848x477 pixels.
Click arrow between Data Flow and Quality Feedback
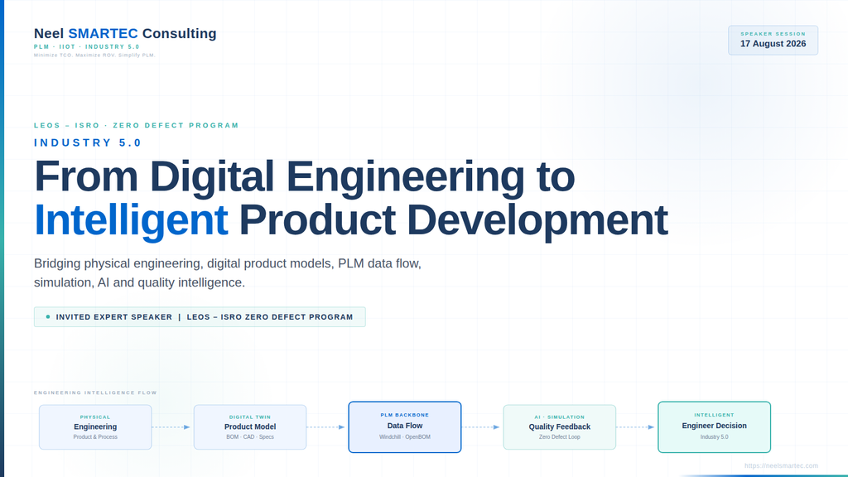point(481,427)
